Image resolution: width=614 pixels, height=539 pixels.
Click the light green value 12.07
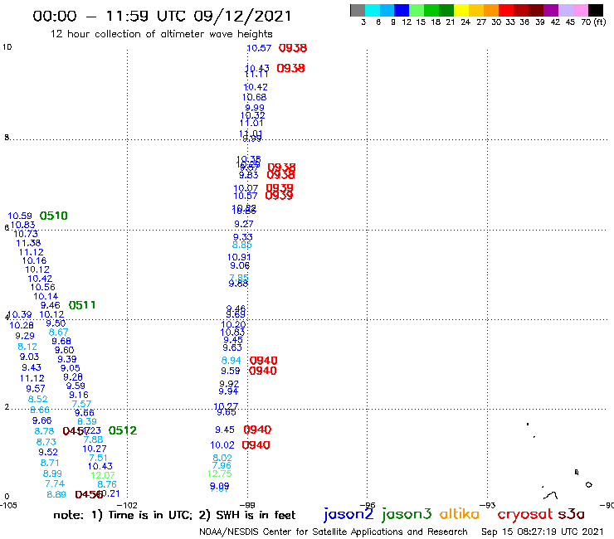click(103, 475)
